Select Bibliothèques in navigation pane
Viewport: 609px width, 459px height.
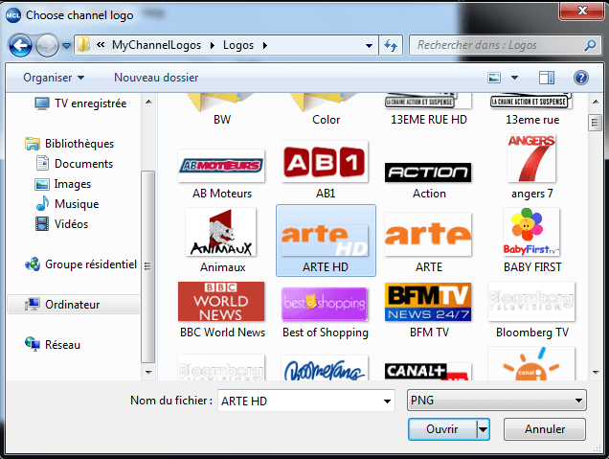(x=69, y=144)
